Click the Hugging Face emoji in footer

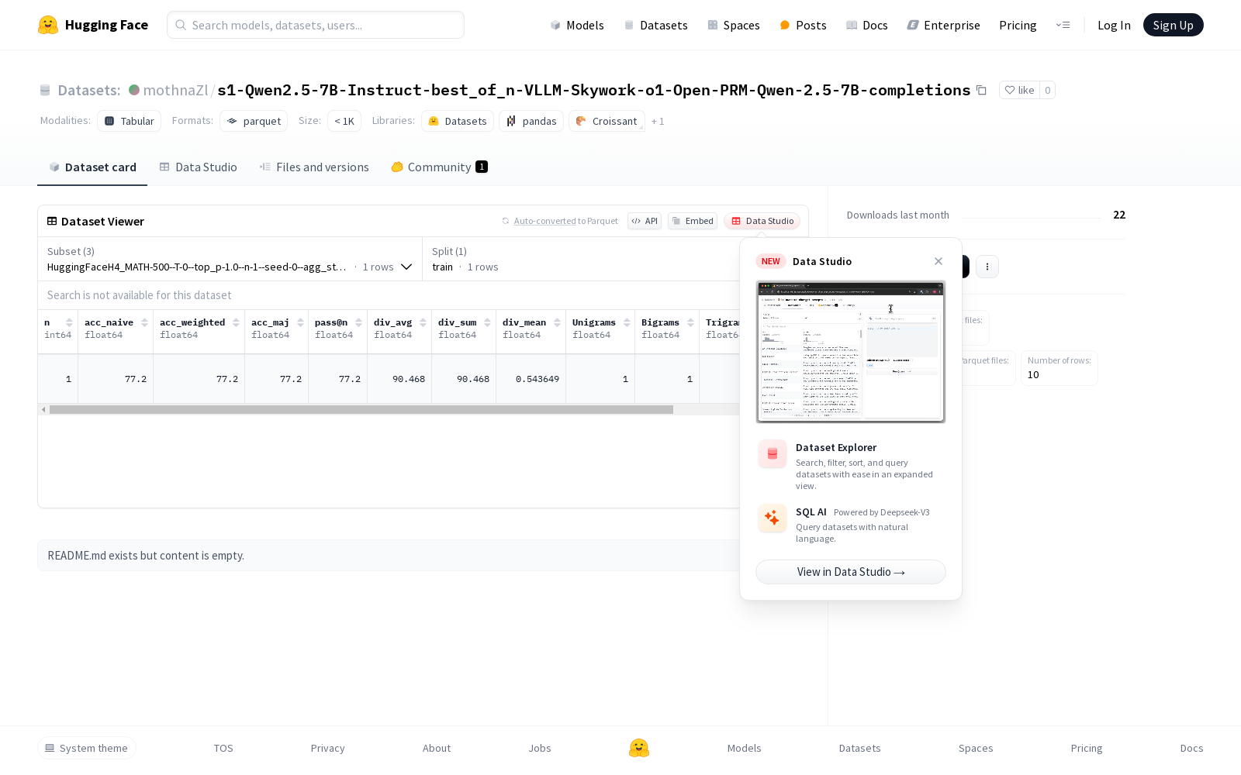pos(639,748)
